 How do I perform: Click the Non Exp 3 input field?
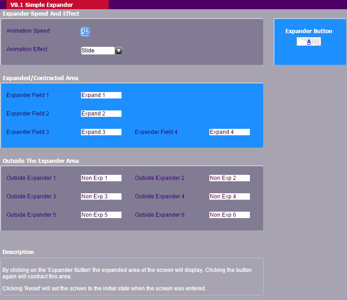pos(101,196)
